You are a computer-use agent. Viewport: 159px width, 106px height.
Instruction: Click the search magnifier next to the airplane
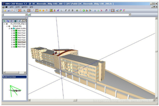[x=61, y=10]
